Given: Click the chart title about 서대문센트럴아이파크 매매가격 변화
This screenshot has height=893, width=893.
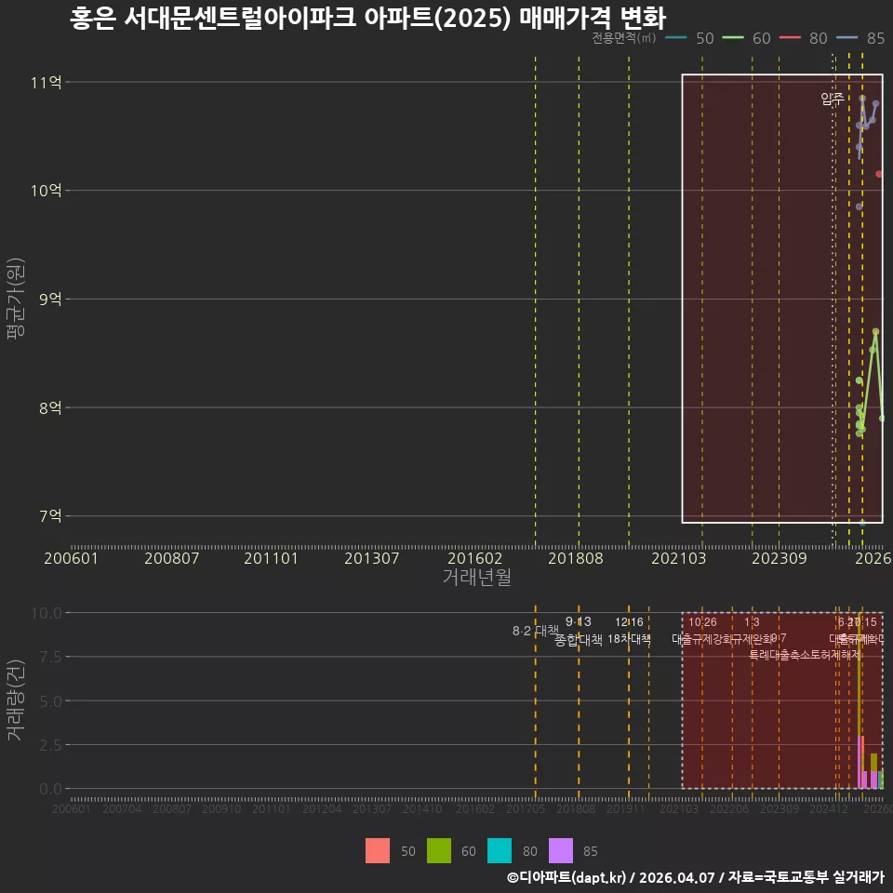Looking at the screenshot, I should (367, 19).
